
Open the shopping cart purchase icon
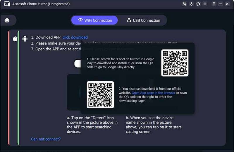[x=185, y=4]
